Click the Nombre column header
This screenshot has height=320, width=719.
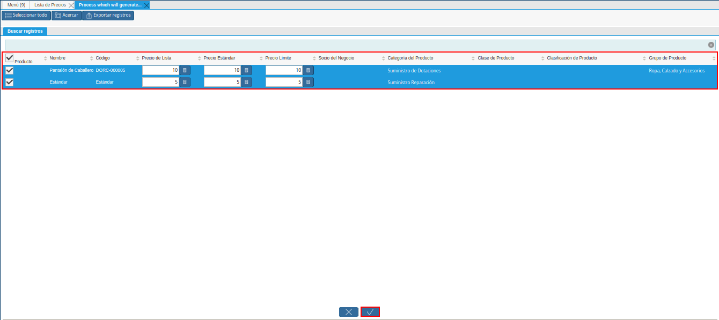57,58
